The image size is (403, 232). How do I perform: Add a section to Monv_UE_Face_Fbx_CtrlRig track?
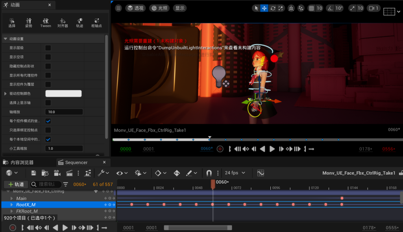pos(96,191)
